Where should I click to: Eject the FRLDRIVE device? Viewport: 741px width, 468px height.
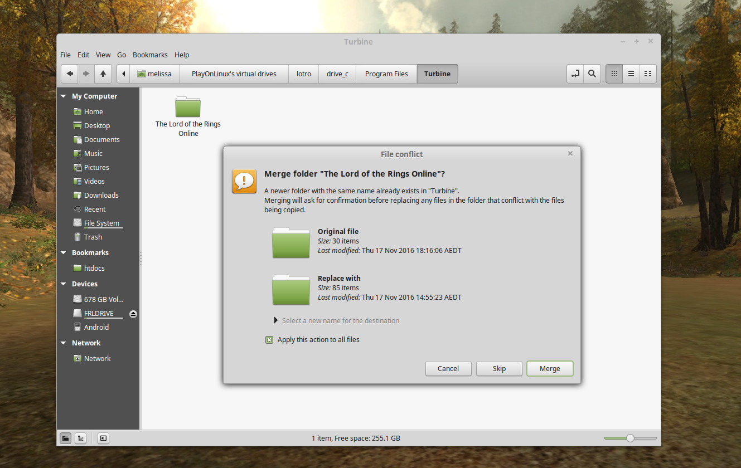pos(133,314)
